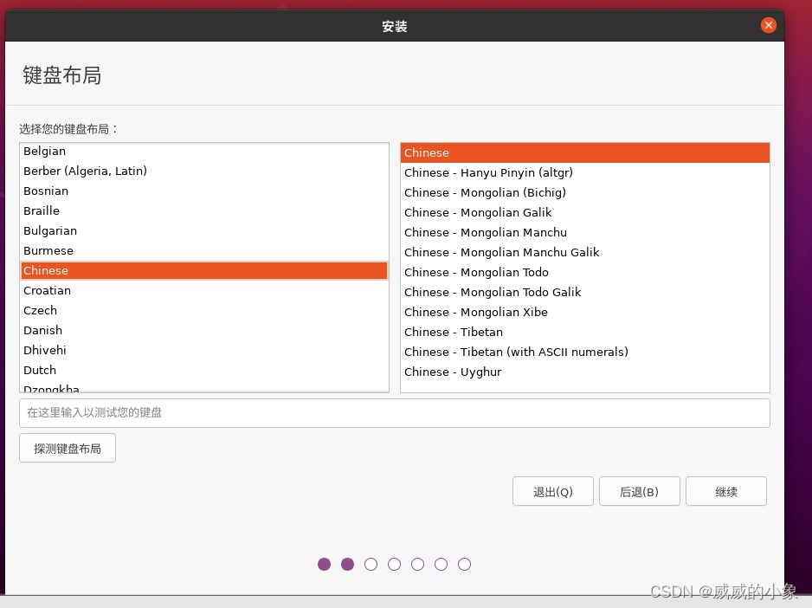812x608 pixels.
Task: Select Chinese - Mongolian Todo variant
Action: (584, 272)
